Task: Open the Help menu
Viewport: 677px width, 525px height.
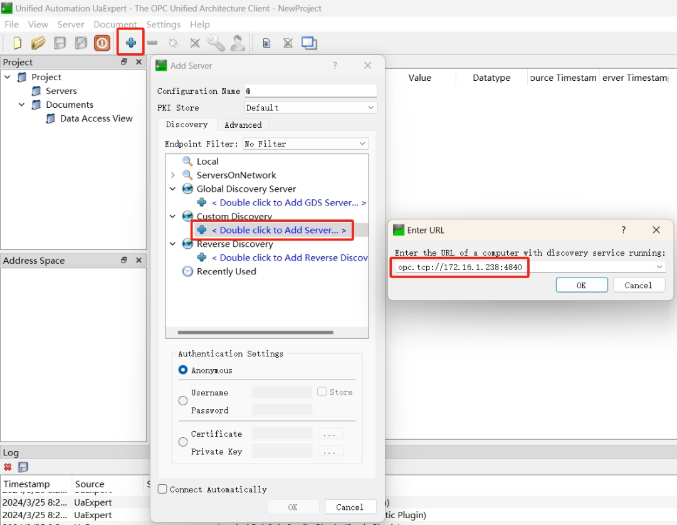Action: pyautogui.click(x=199, y=24)
